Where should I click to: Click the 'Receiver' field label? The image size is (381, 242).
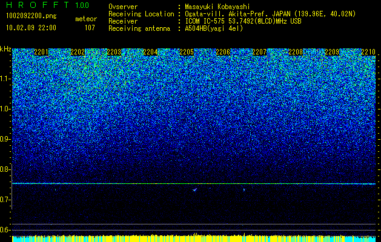click(123, 21)
